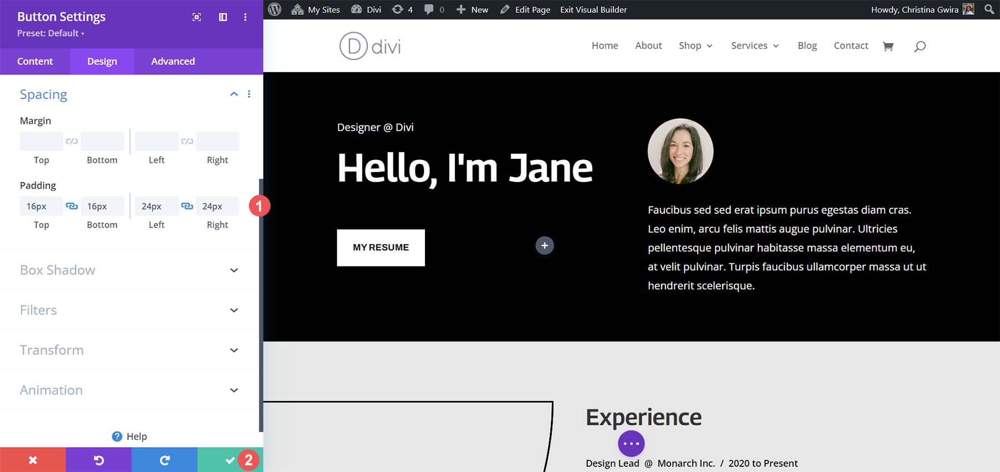
Task: Click the padding Top input field
Action: point(41,206)
